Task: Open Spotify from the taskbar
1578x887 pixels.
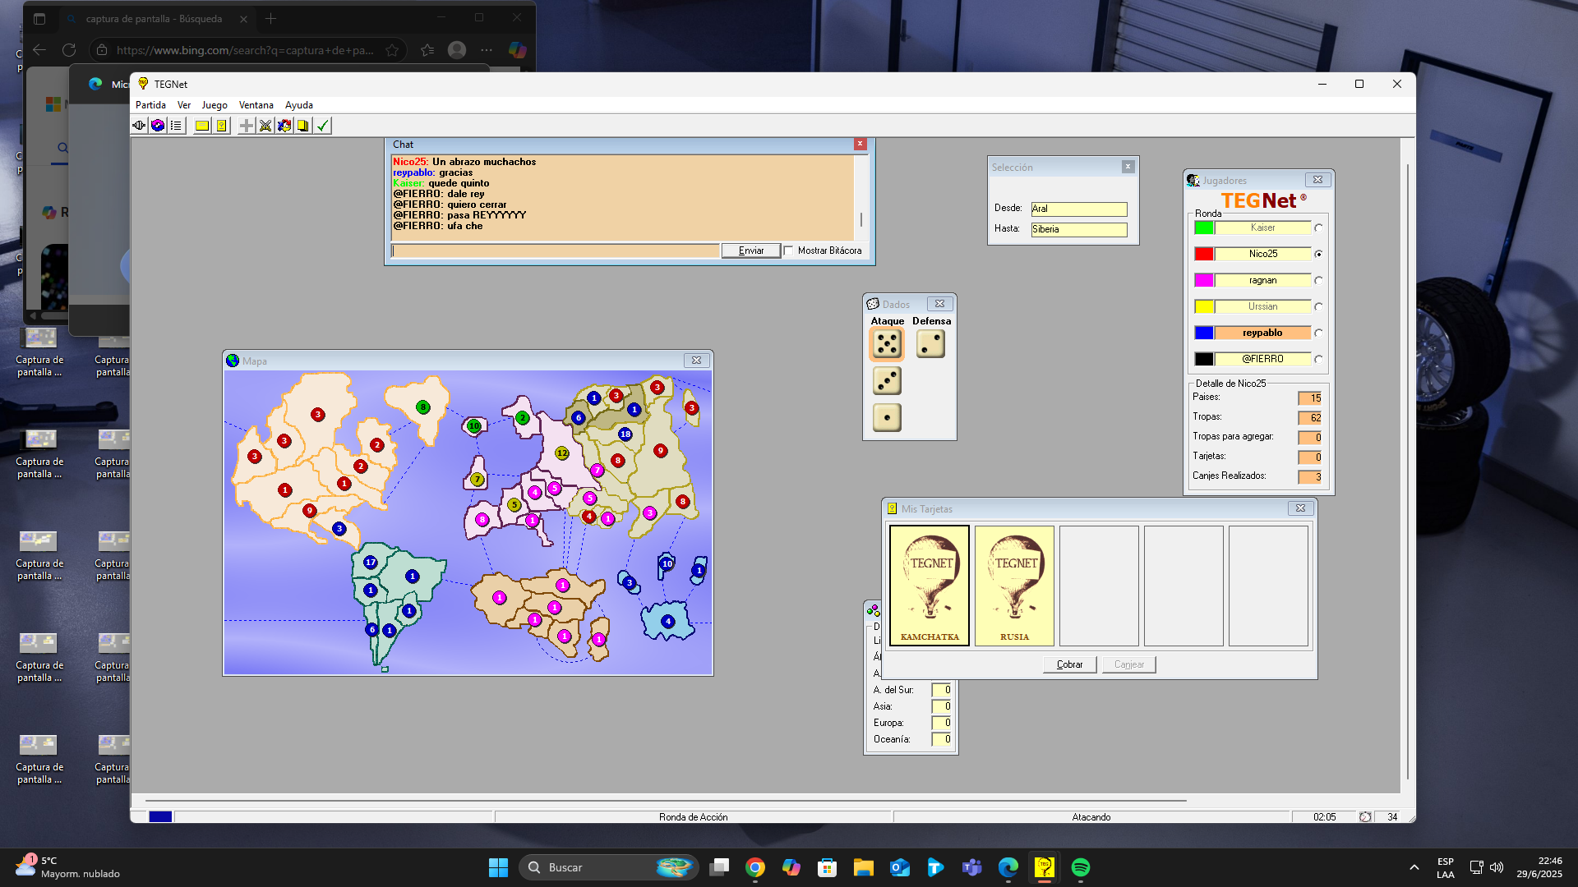Action: point(1080,867)
